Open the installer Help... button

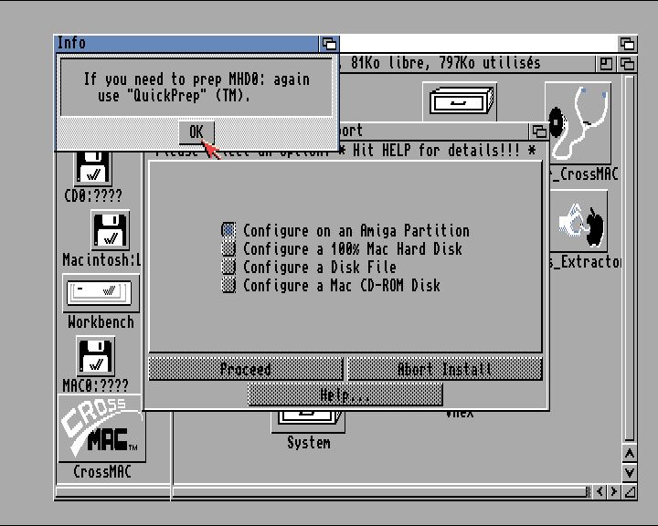(345, 394)
